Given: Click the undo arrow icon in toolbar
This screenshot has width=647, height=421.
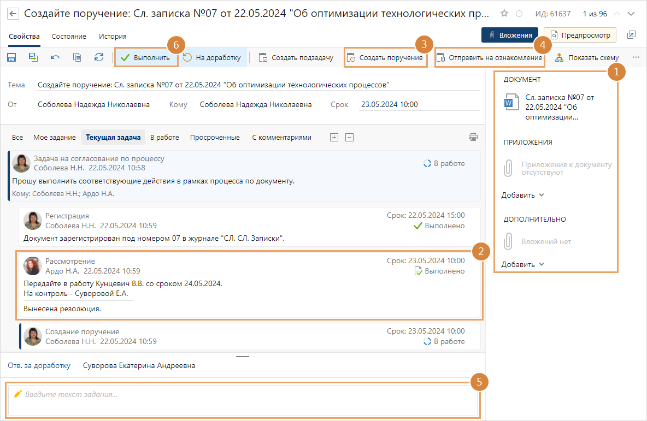Looking at the screenshot, I should click(55, 57).
